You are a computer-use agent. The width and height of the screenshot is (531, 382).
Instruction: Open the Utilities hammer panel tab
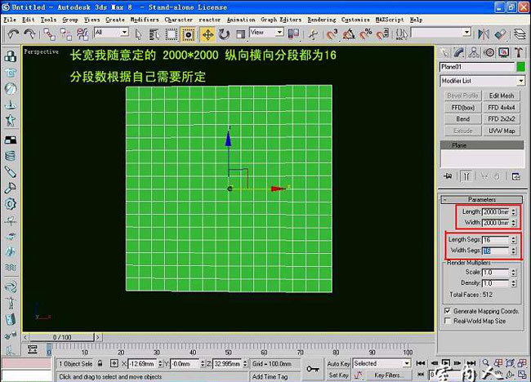point(519,53)
